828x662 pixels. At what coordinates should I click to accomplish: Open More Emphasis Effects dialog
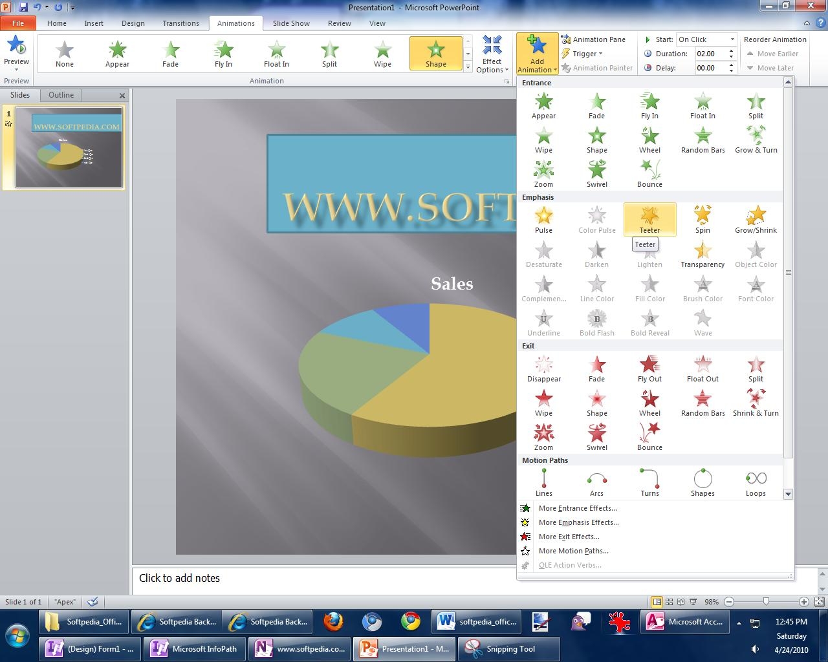(x=578, y=522)
